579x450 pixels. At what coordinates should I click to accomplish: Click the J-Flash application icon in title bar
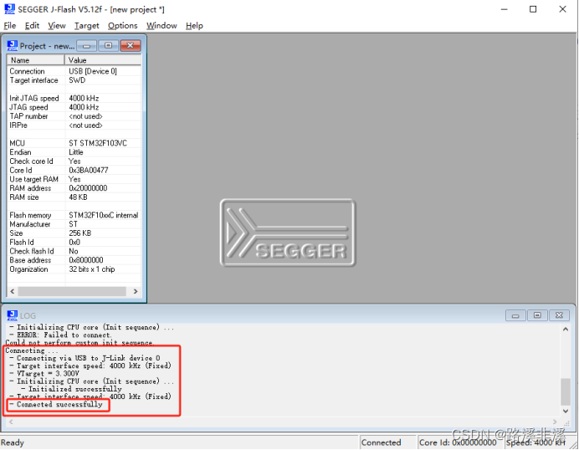[9, 9]
